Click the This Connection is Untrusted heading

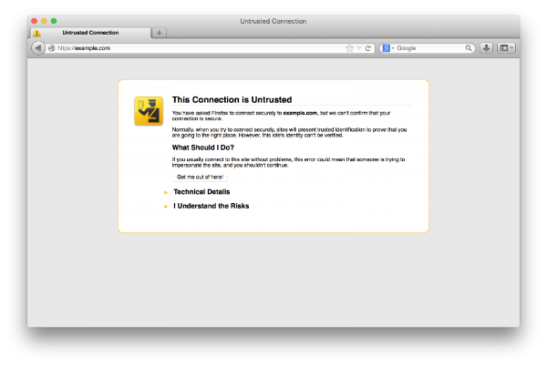coord(232,100)
